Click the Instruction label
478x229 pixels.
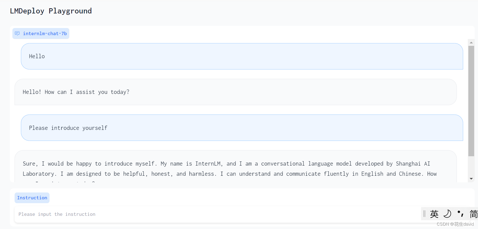pos(32,198)
